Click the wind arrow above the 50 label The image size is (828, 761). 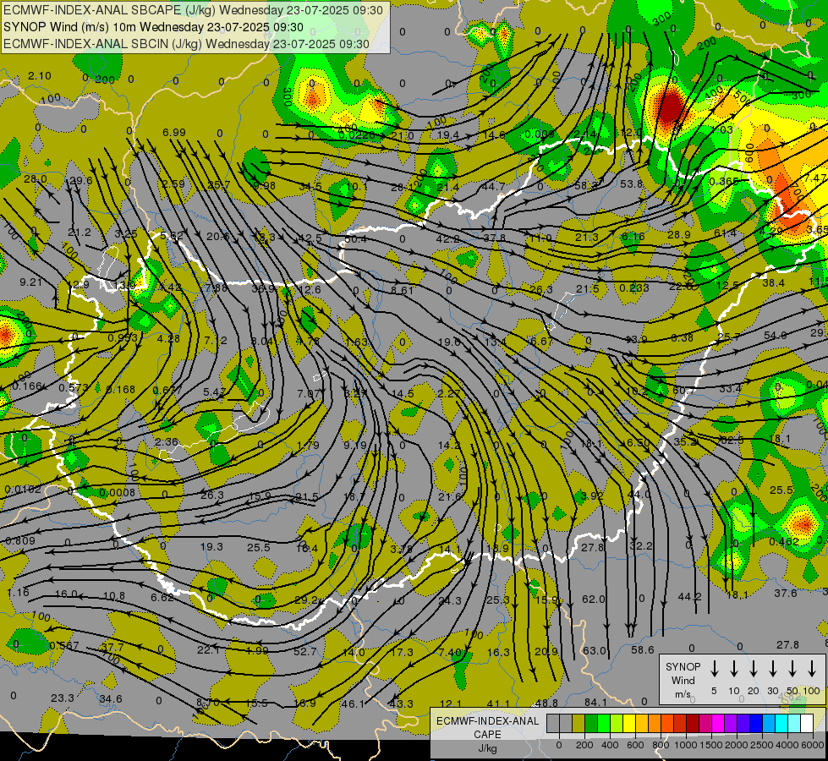(792, 669)
